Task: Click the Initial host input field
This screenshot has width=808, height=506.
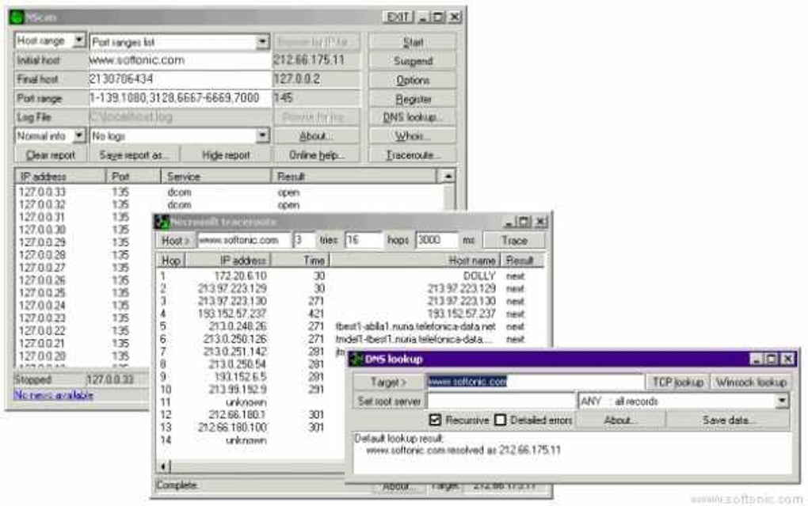Action: (180, 60)
